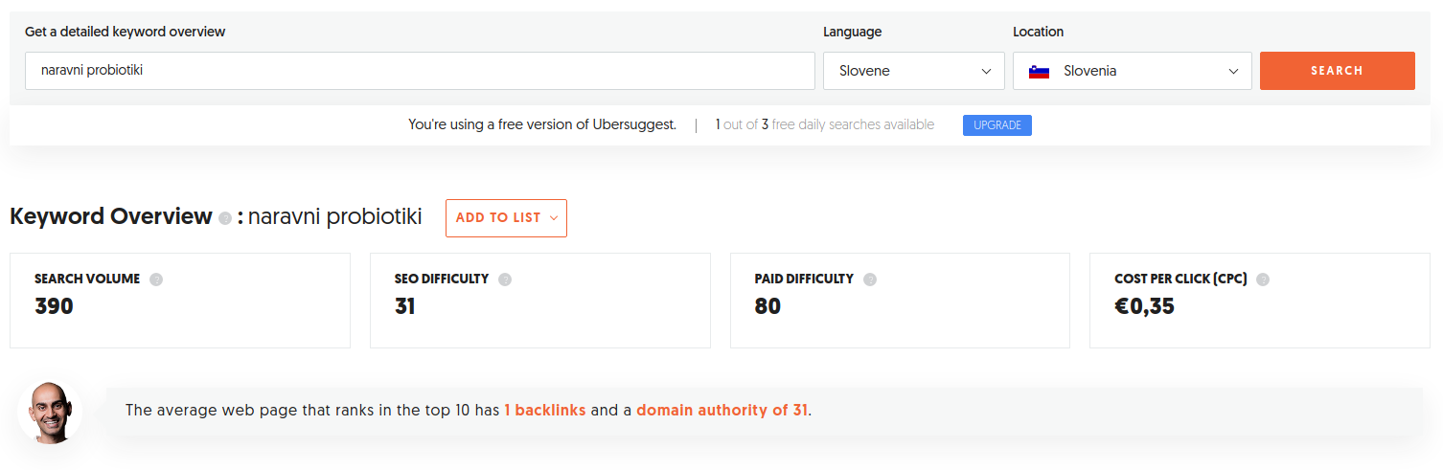Select the Cost Per Click card
Screen dimensions: 1443x470
[x=1260, y=301]
